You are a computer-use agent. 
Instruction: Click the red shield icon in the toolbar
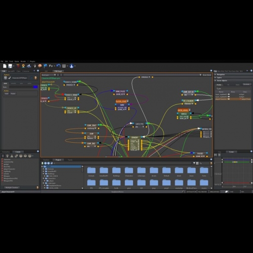click(18, 66)
